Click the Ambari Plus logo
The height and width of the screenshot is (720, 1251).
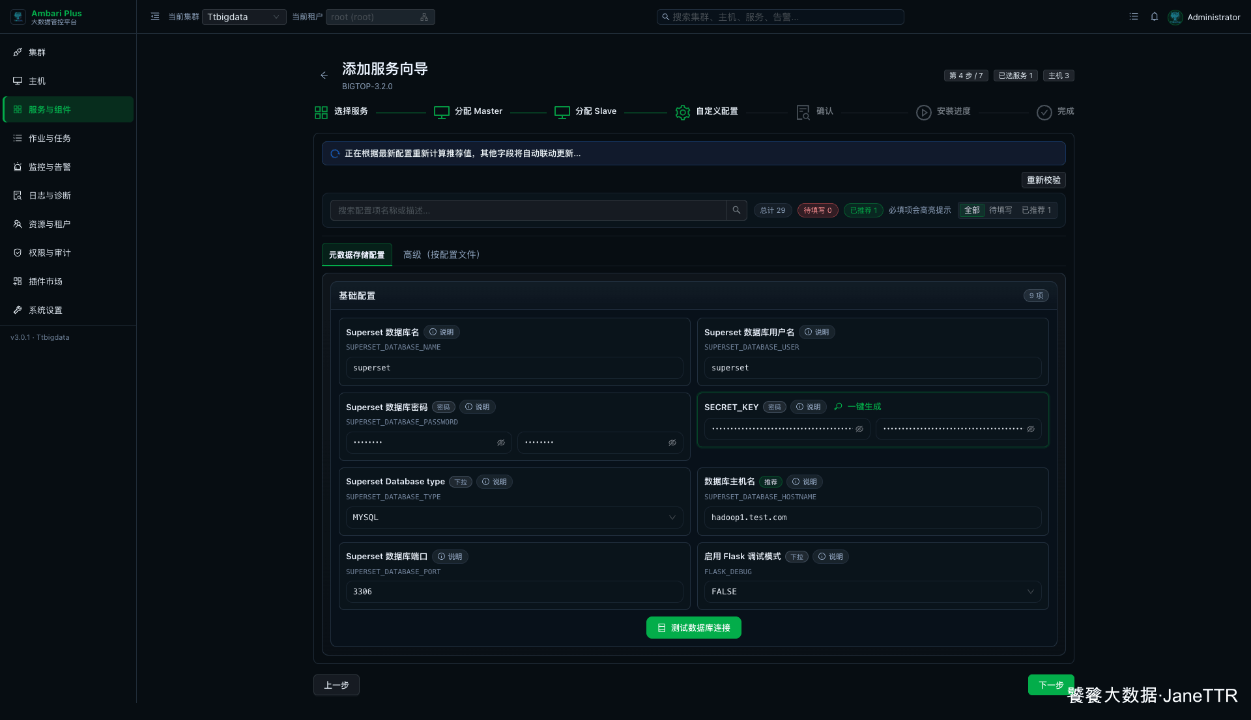click(18, 17)
